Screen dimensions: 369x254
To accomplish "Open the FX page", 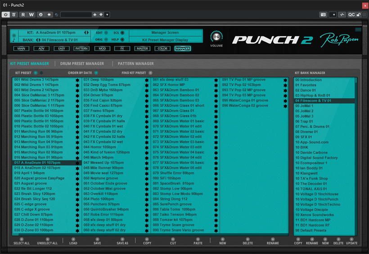I will [x=122, y=48].
